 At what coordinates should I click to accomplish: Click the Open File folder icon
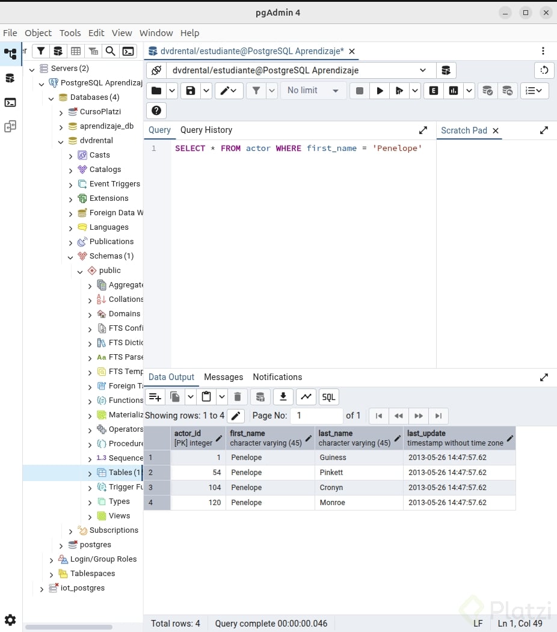click(156, 91)
